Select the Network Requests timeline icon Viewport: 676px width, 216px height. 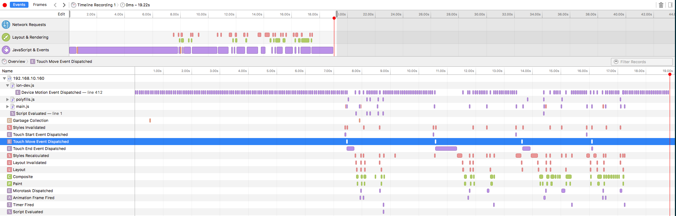(6, 25)
